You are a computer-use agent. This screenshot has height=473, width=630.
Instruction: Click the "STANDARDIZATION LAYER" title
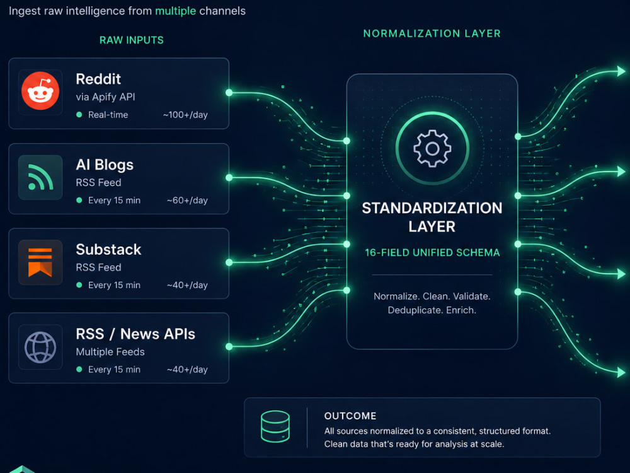[432, 217]
